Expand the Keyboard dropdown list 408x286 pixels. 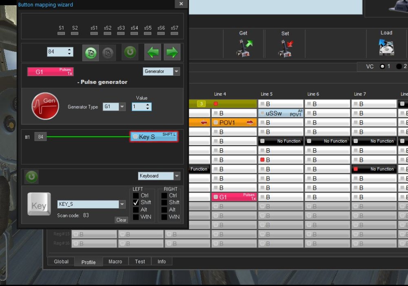coord(177,176)
